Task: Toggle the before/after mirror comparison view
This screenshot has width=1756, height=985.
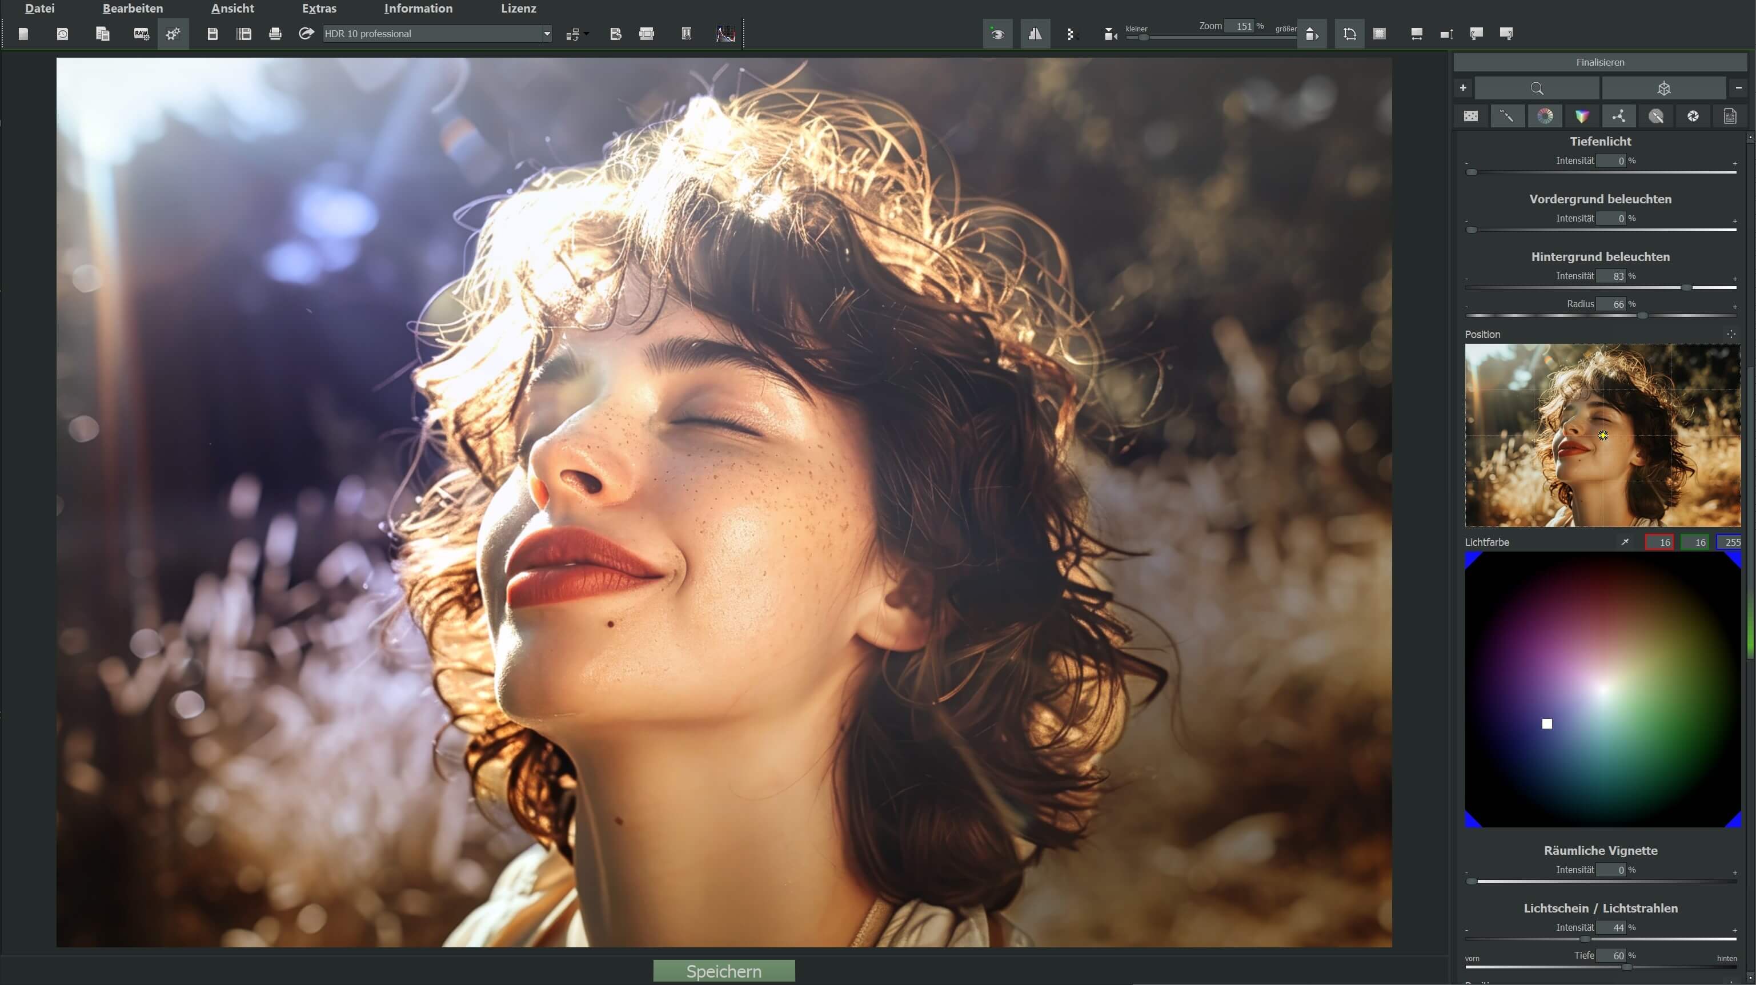Action: pos(1035,33)
